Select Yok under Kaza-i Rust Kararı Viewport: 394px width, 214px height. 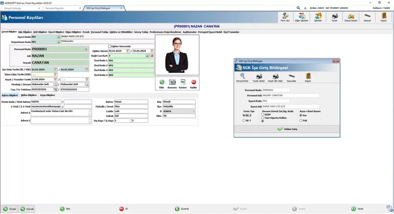pyautogui.click(x=301, y=120)
